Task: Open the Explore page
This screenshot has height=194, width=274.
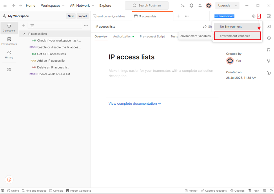Action: tap(105, 6)
